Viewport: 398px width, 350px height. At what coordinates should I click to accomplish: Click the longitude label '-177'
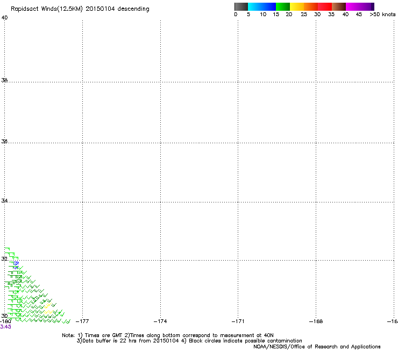(x=82, y=321)
